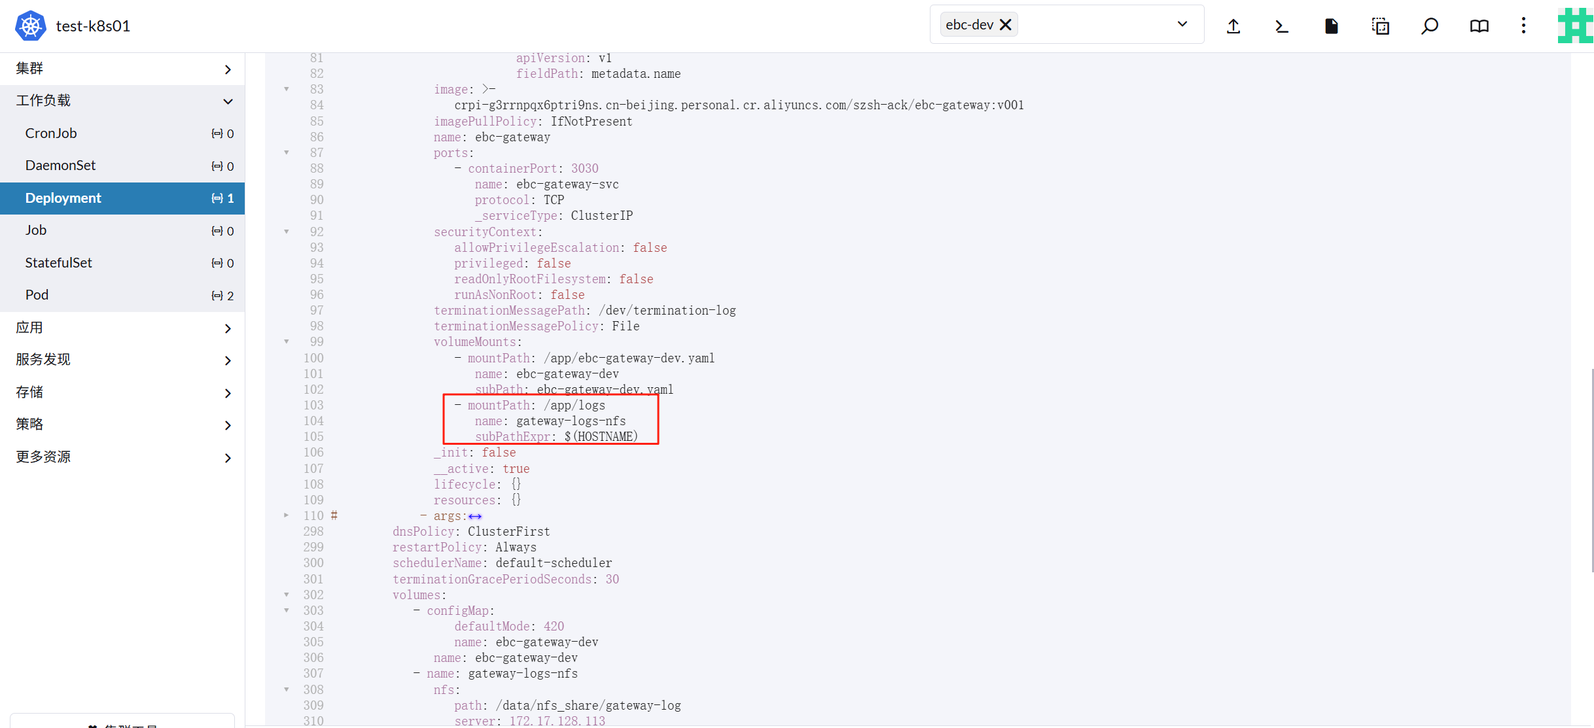Select StatefulSet in the workload menu

click(59, 263)
